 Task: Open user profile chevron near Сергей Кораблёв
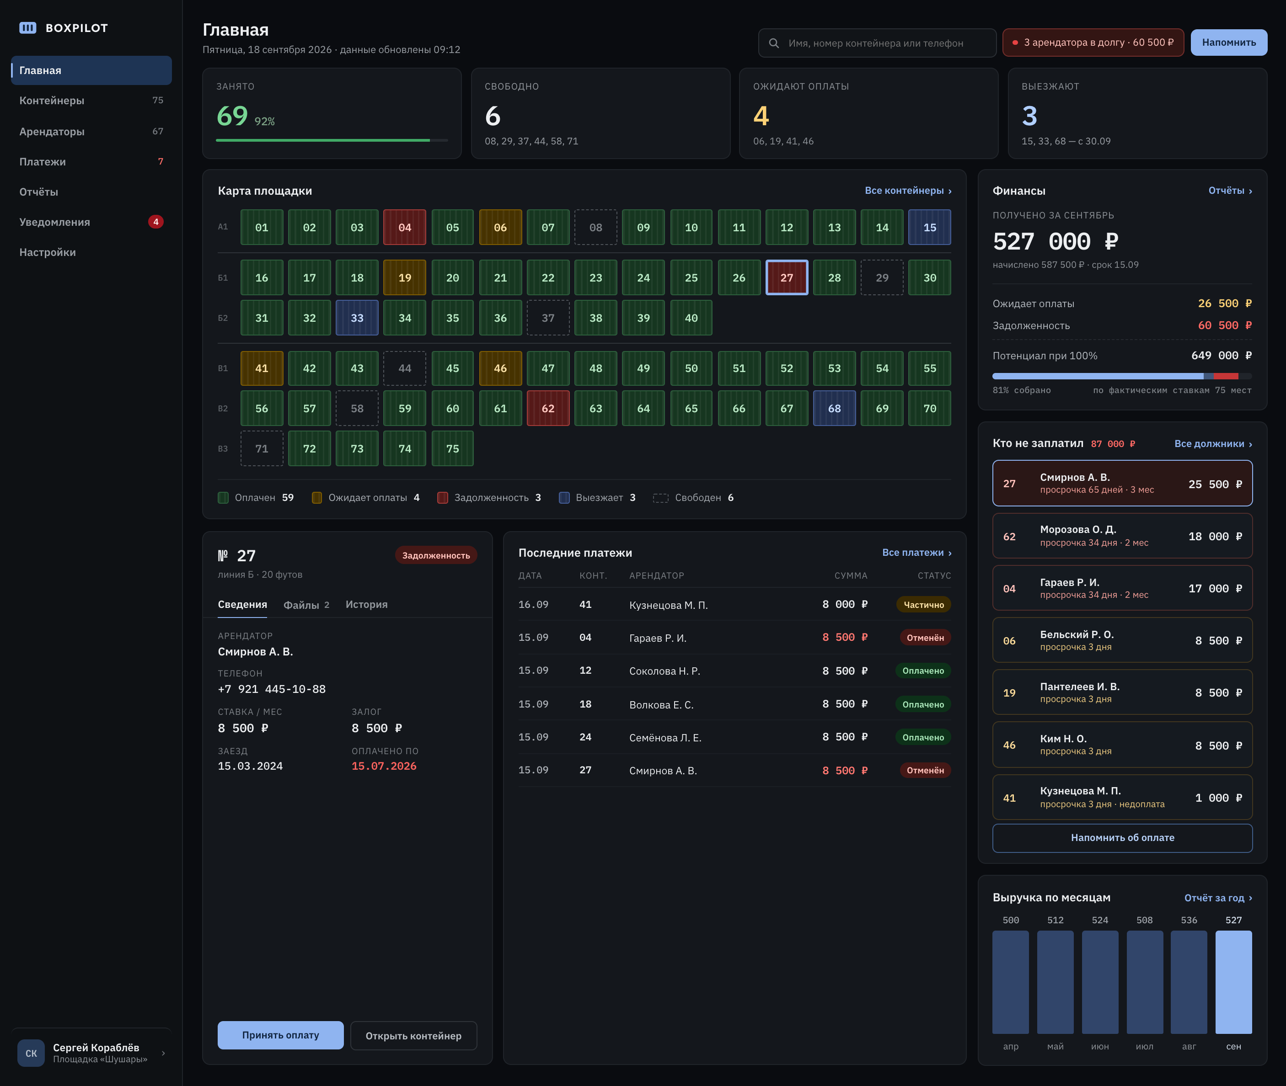tap(163, 1053)
